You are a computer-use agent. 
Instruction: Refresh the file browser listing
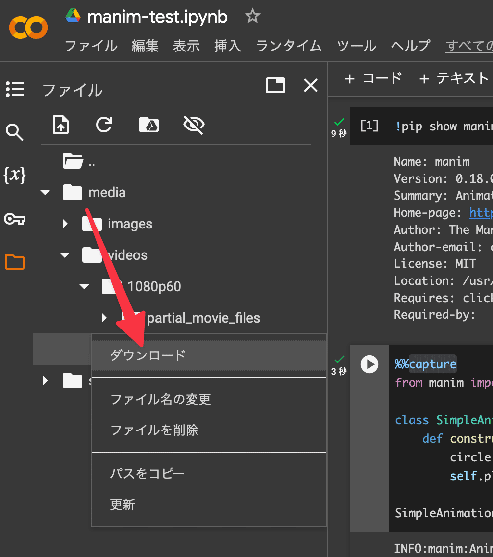[x=104, y=125]
